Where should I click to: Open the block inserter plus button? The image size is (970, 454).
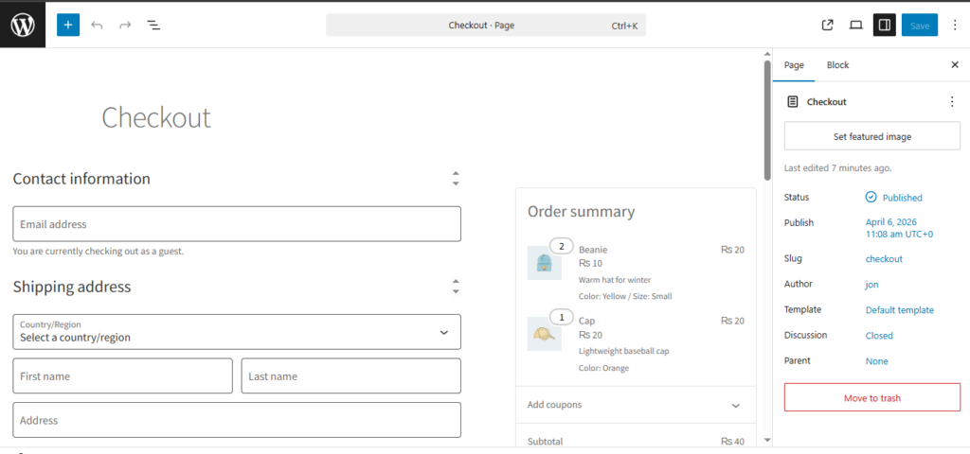click(x=68, y=26)
